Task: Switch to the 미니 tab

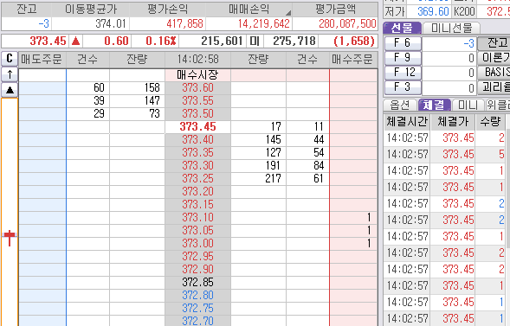Action: [x=468, y=105]
